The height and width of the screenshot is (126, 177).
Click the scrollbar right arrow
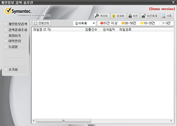tap(171, 121)
